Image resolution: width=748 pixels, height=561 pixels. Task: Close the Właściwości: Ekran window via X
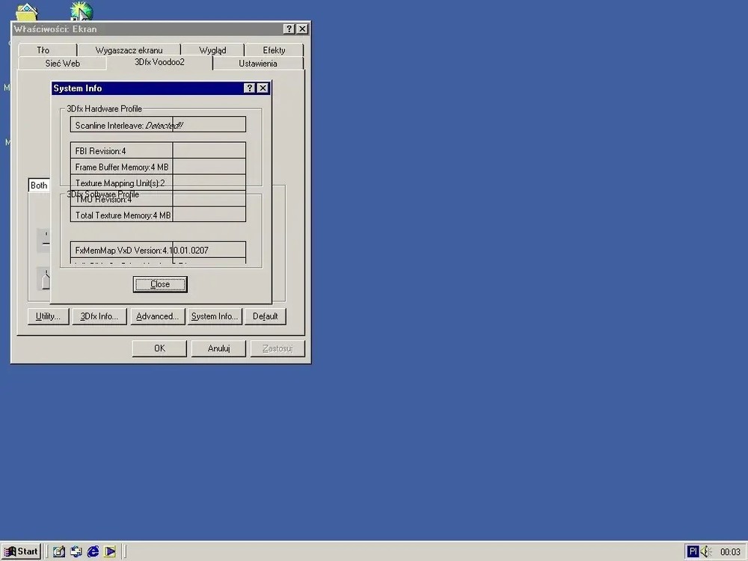(x=302, y=29)
